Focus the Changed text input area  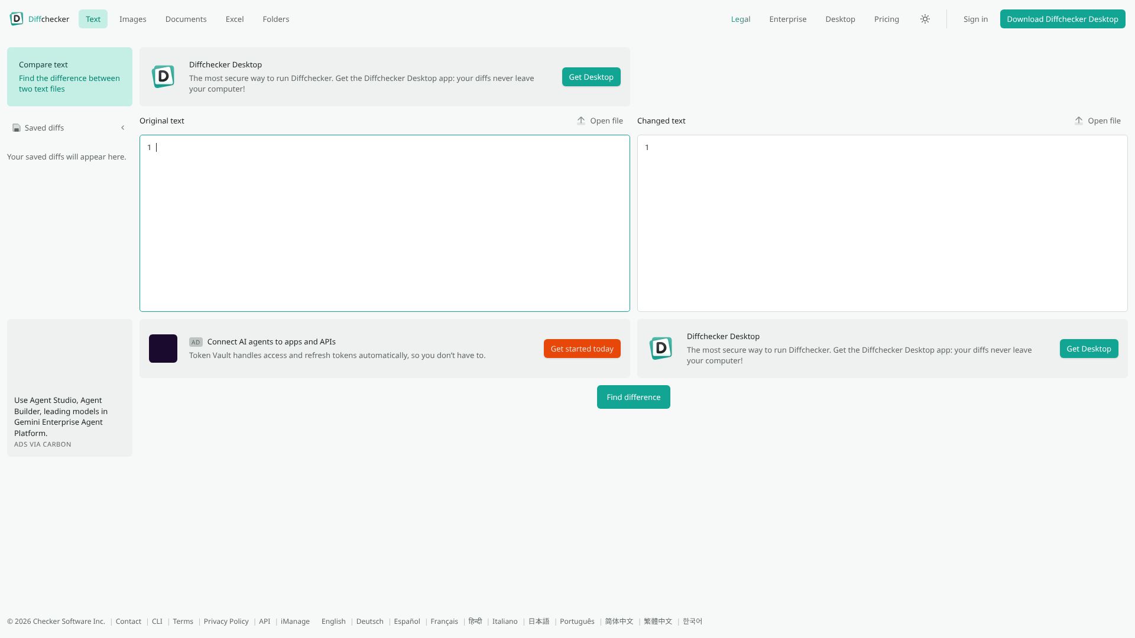[883, 223]
